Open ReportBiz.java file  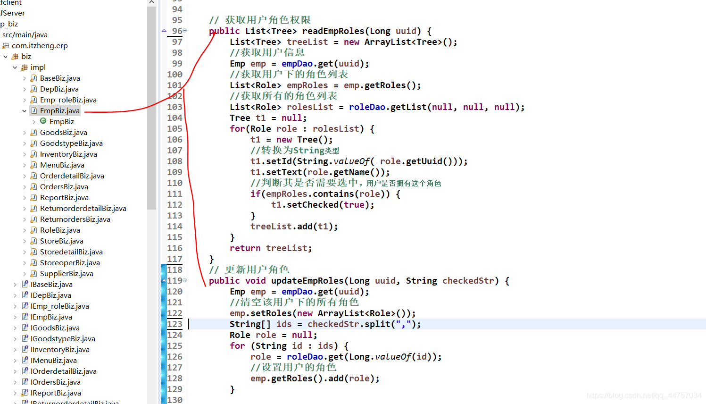click(64, 198)
